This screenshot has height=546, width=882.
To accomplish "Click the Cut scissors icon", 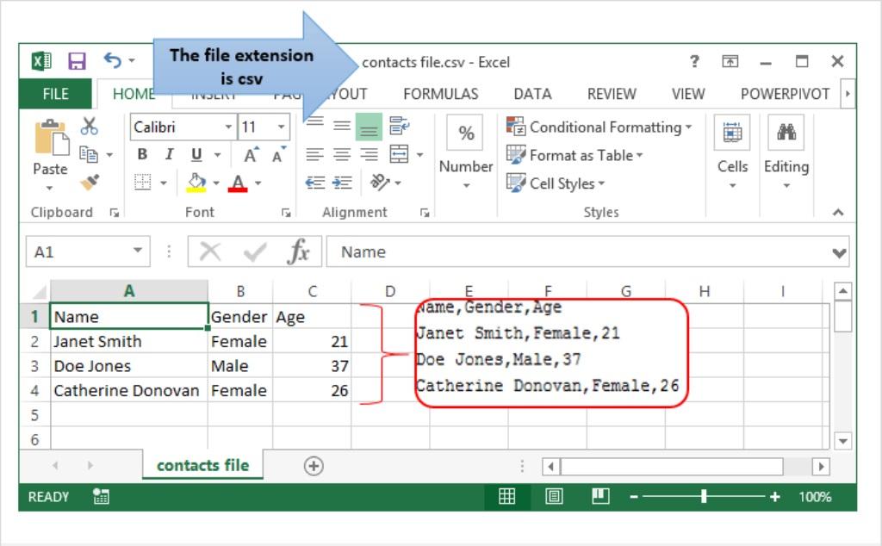I will coord(89,126).
